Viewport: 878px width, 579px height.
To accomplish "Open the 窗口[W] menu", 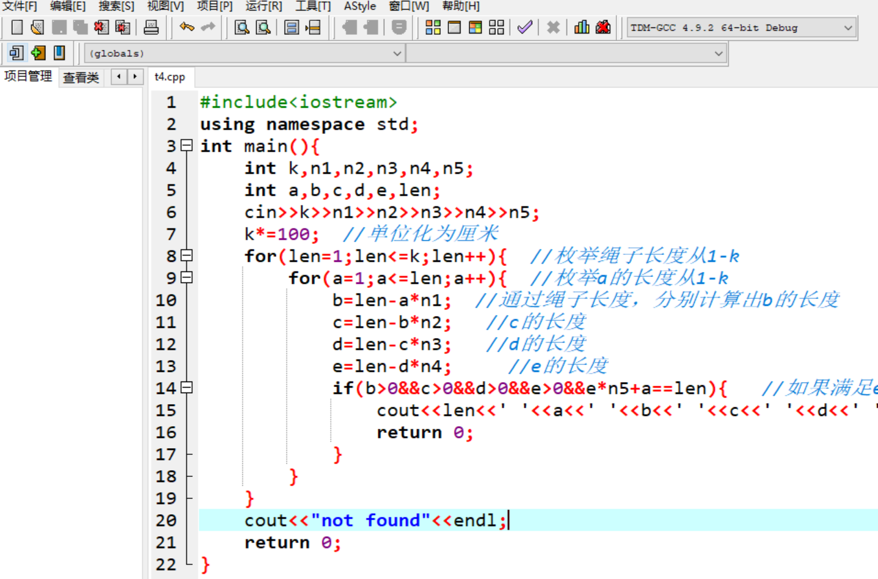I will click(x=409, y=6).
